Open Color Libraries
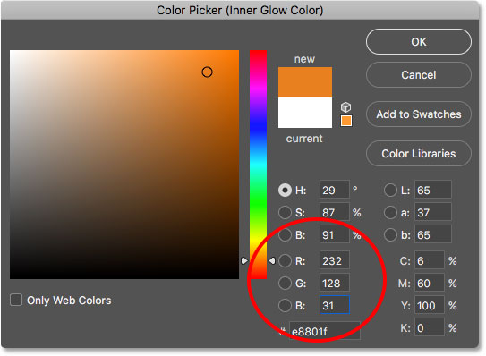 tap(419, 154)
